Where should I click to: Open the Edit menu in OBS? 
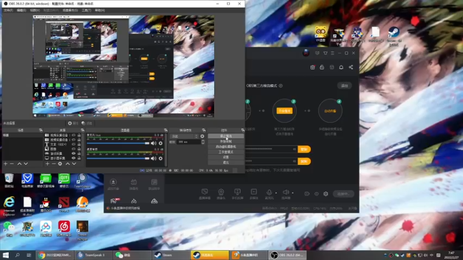(21, 10)
